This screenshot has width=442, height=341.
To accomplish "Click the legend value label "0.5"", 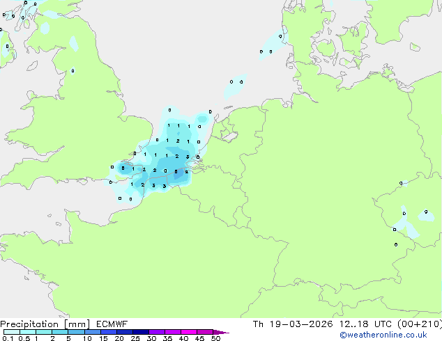I will point(24,338).
